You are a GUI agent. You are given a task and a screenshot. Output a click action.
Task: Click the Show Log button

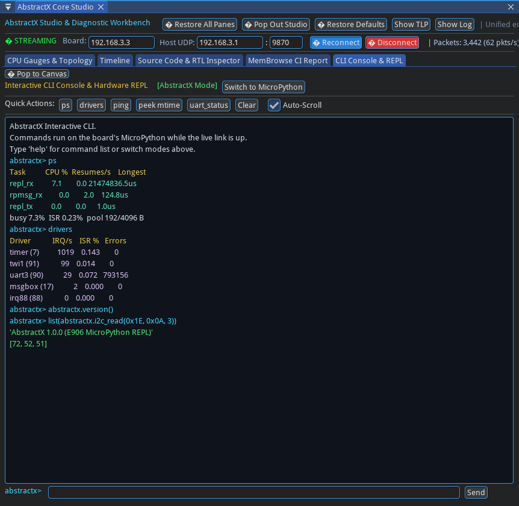point(455,25)
